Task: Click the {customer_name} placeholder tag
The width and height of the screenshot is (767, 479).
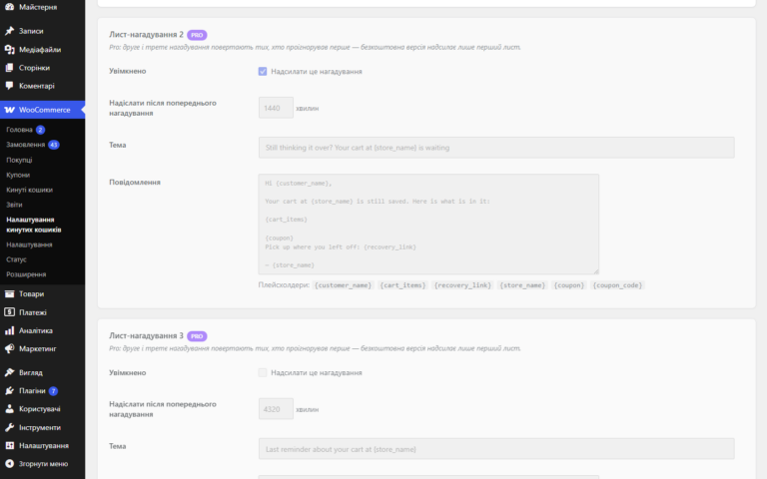Action: click(343, 285)
